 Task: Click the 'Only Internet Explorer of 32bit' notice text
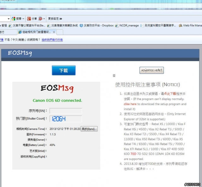coord(155,116)
